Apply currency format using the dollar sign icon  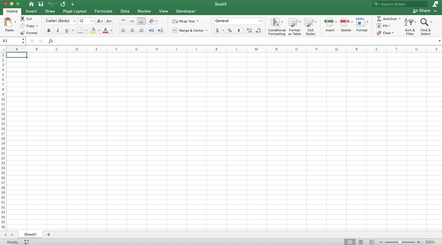(x=217, y=30)
